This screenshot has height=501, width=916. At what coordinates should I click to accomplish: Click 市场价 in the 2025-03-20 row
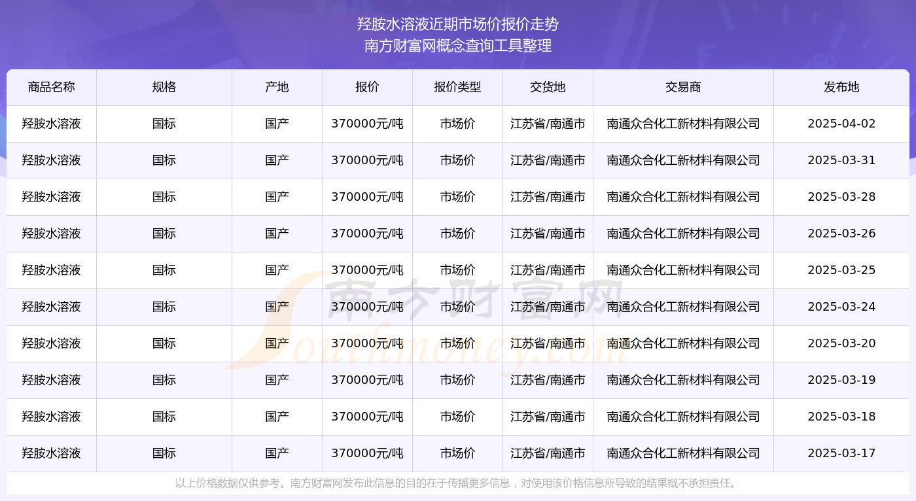click(x=457, y=343)
